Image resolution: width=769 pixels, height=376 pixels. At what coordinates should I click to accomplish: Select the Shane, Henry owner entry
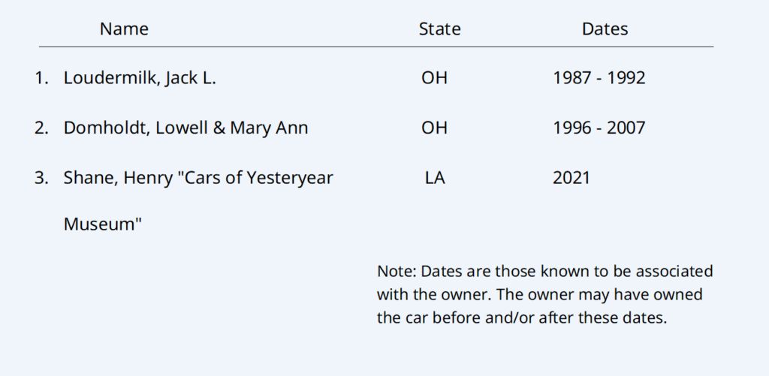coord(198,178)
